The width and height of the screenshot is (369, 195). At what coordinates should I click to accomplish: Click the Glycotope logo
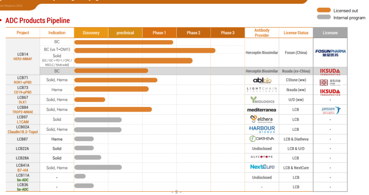262,157
